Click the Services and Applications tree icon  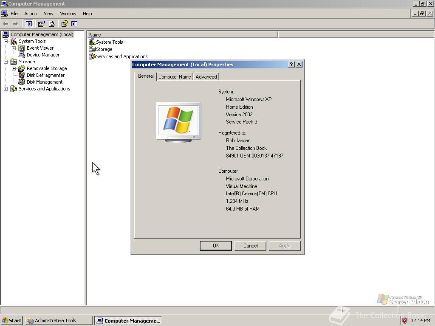14,89
